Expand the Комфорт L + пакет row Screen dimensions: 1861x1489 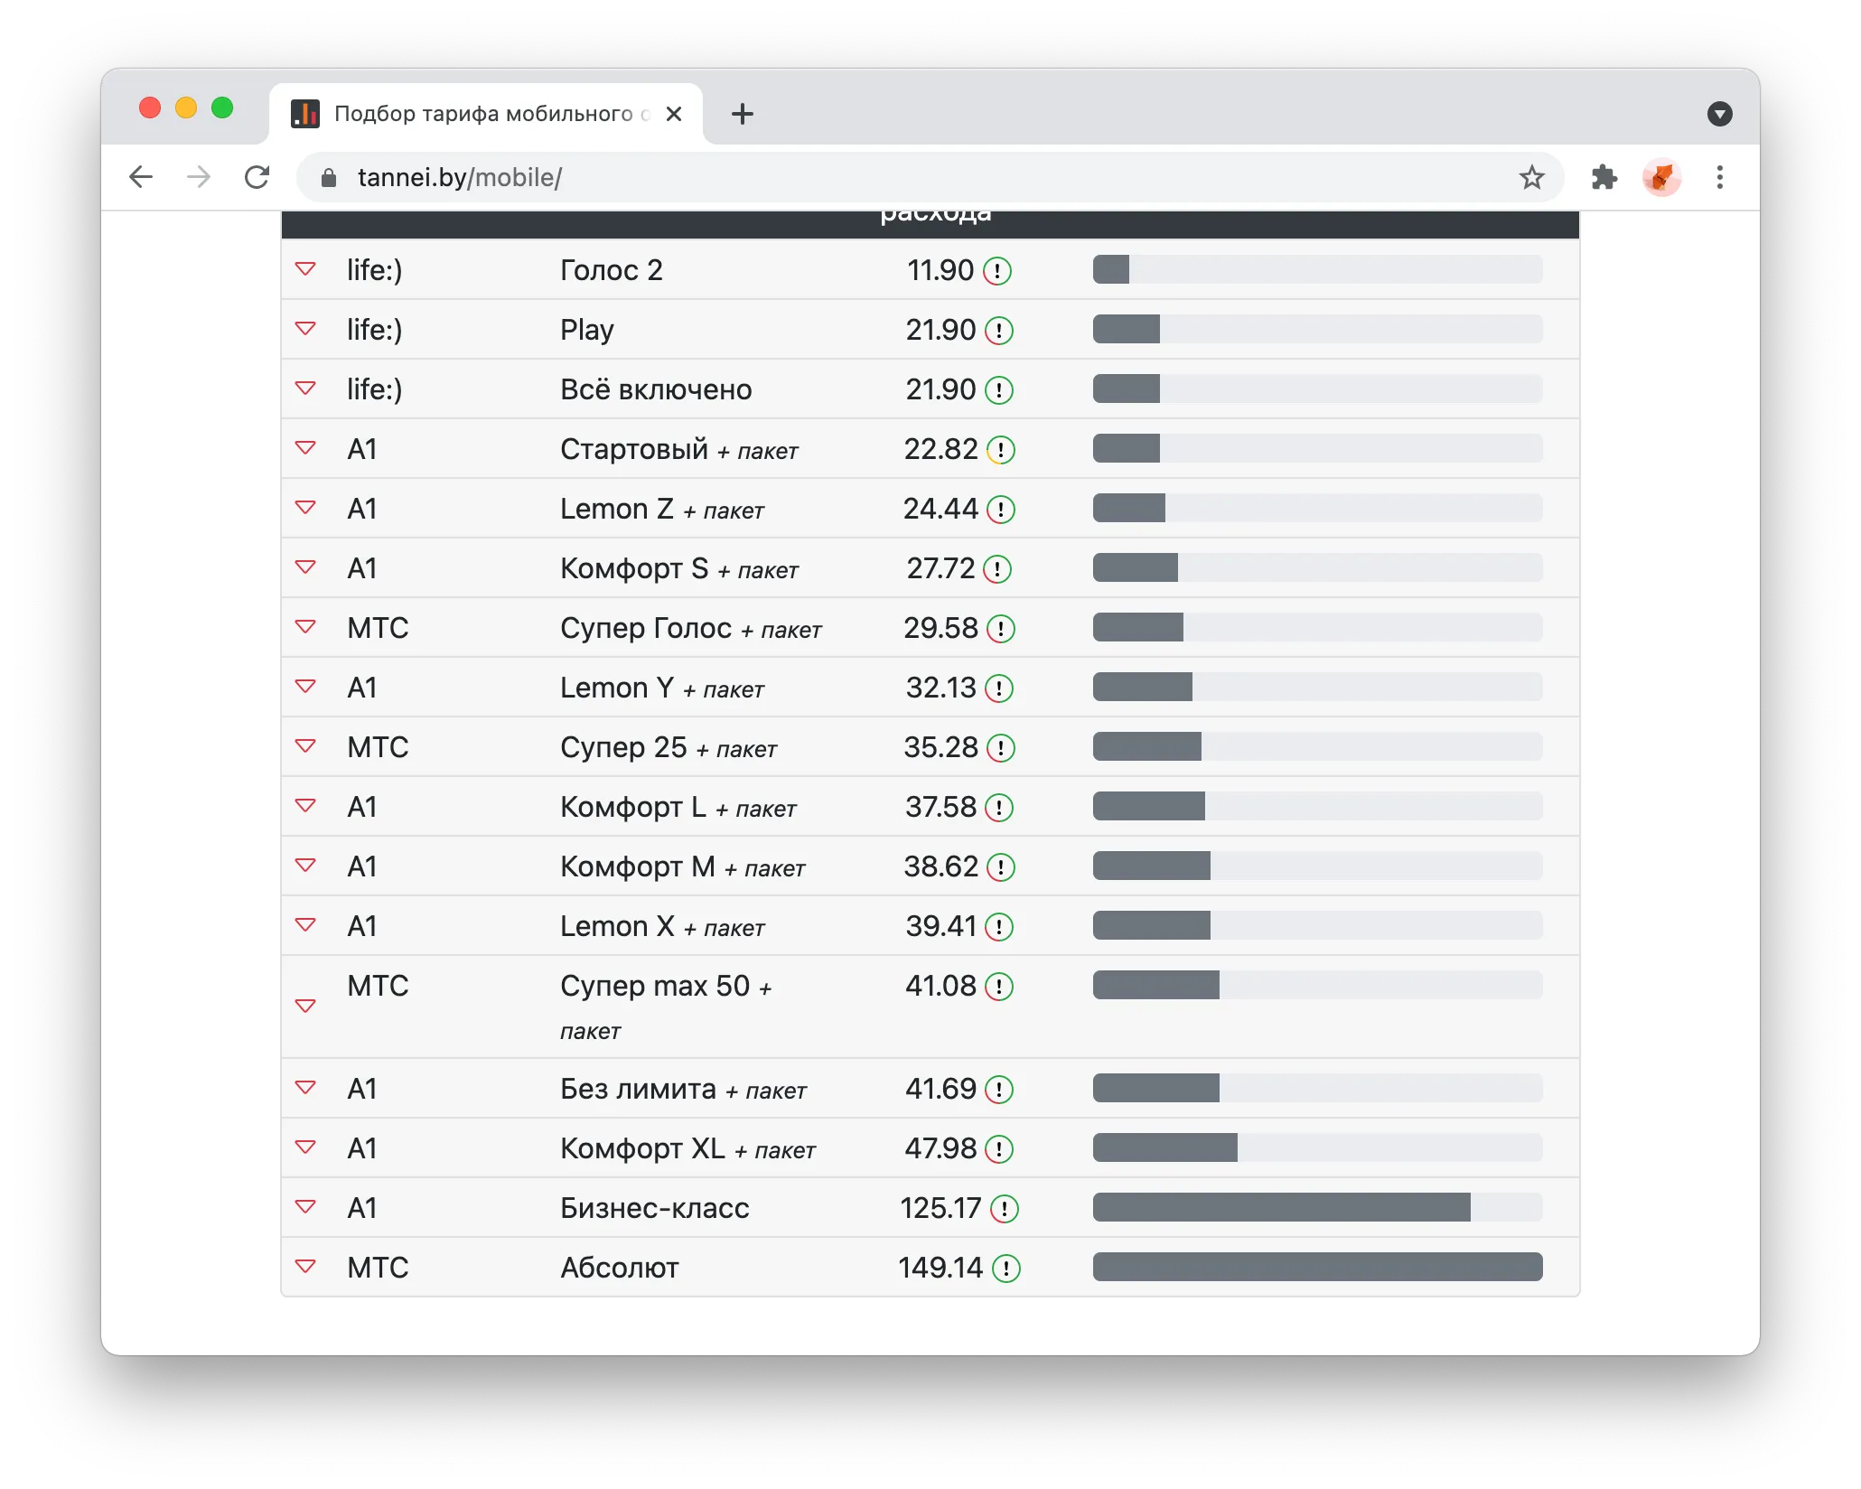(305, 805)
